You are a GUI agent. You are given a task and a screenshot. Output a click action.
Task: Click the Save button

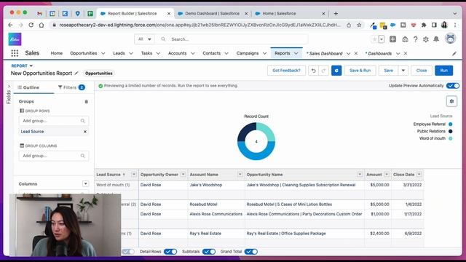[388, 71]
